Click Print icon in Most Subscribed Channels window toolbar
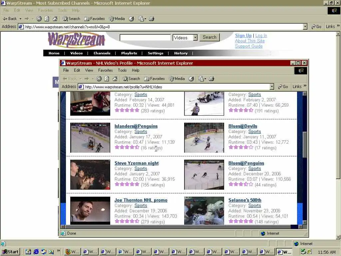The image size is (341, 256). [152, 19]
